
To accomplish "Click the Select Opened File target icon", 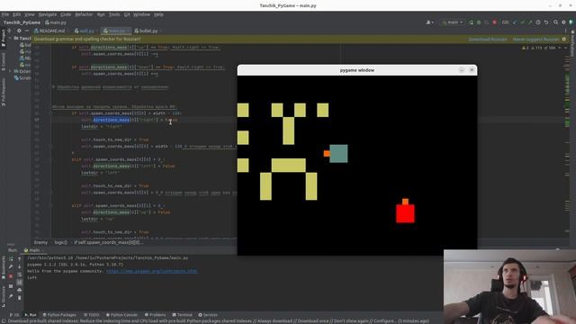I will (10, 31).
